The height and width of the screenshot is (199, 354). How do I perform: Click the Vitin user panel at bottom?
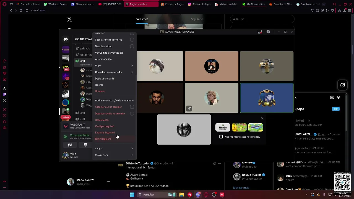tap(76, 155)
